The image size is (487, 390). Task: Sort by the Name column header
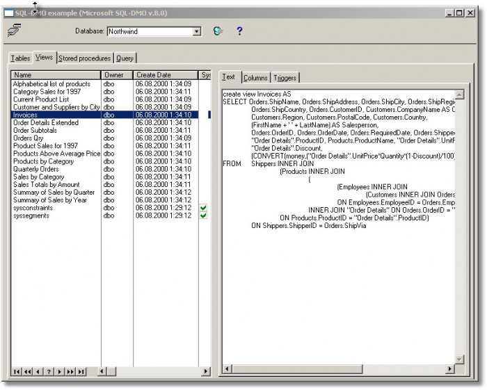click(x=56, y=75)
